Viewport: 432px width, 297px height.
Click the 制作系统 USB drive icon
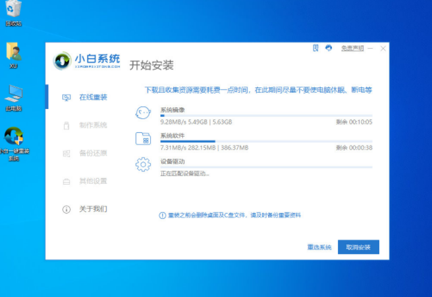67,126
